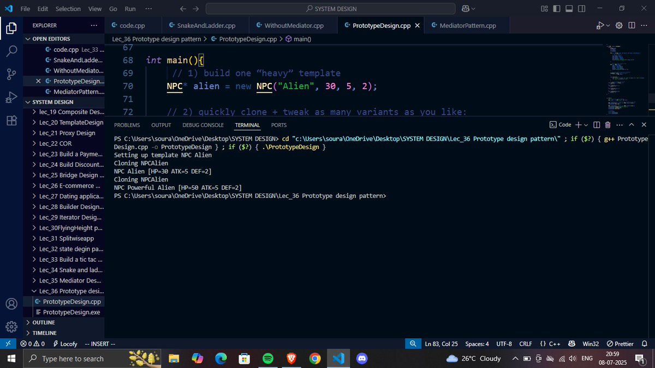Change the CRLF end-of-line sequence
655x368 pixels.
click(526, 344)
